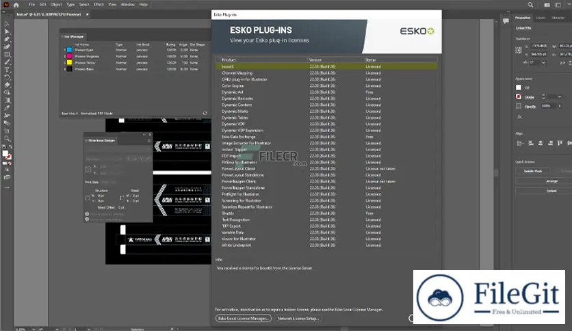
Task: Select the Pen tool
Action: 7,39
